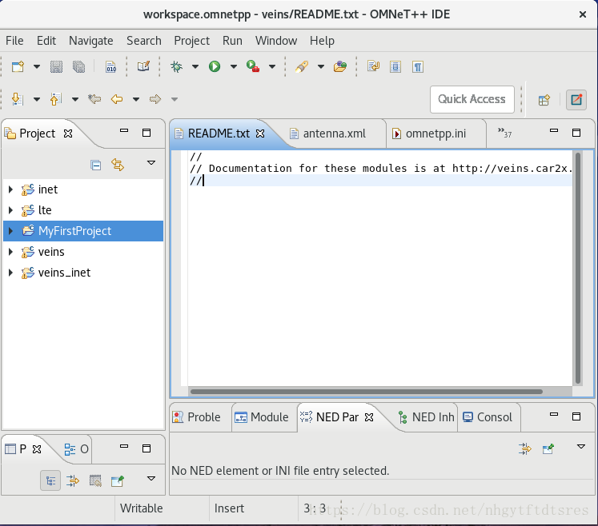The height and width of the screenshot is (526, 598).
Task: Open Project explorer view menu arrow
Action: [151, 162]
